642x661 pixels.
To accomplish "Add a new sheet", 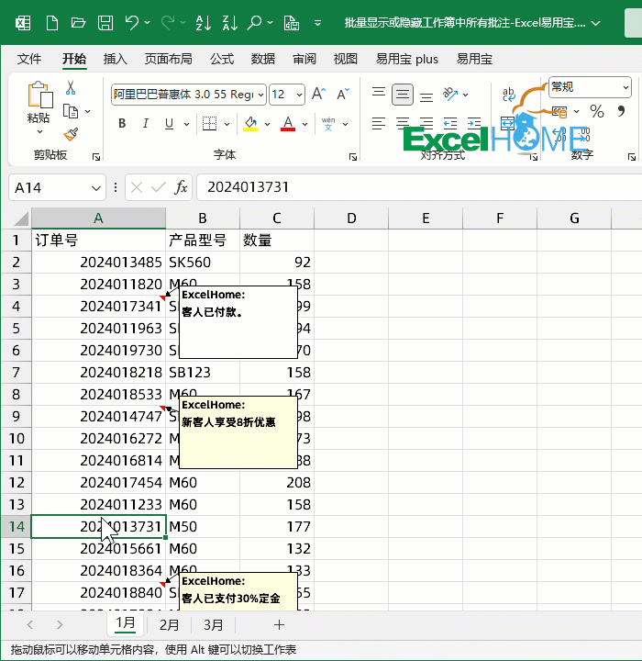I will (279, 625).
